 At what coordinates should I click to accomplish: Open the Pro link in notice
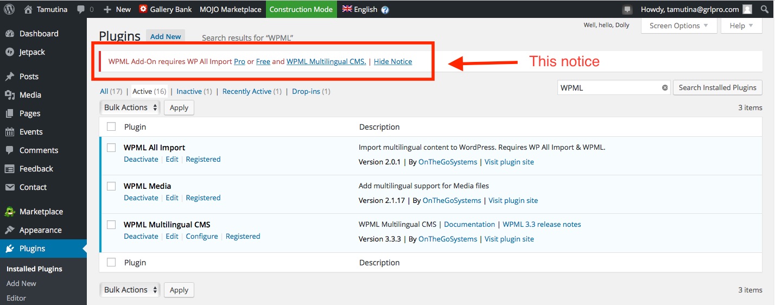click(x=239, y=61)
